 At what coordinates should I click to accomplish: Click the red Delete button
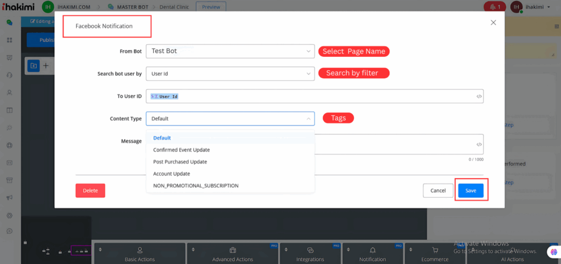[x=90, y=191]
